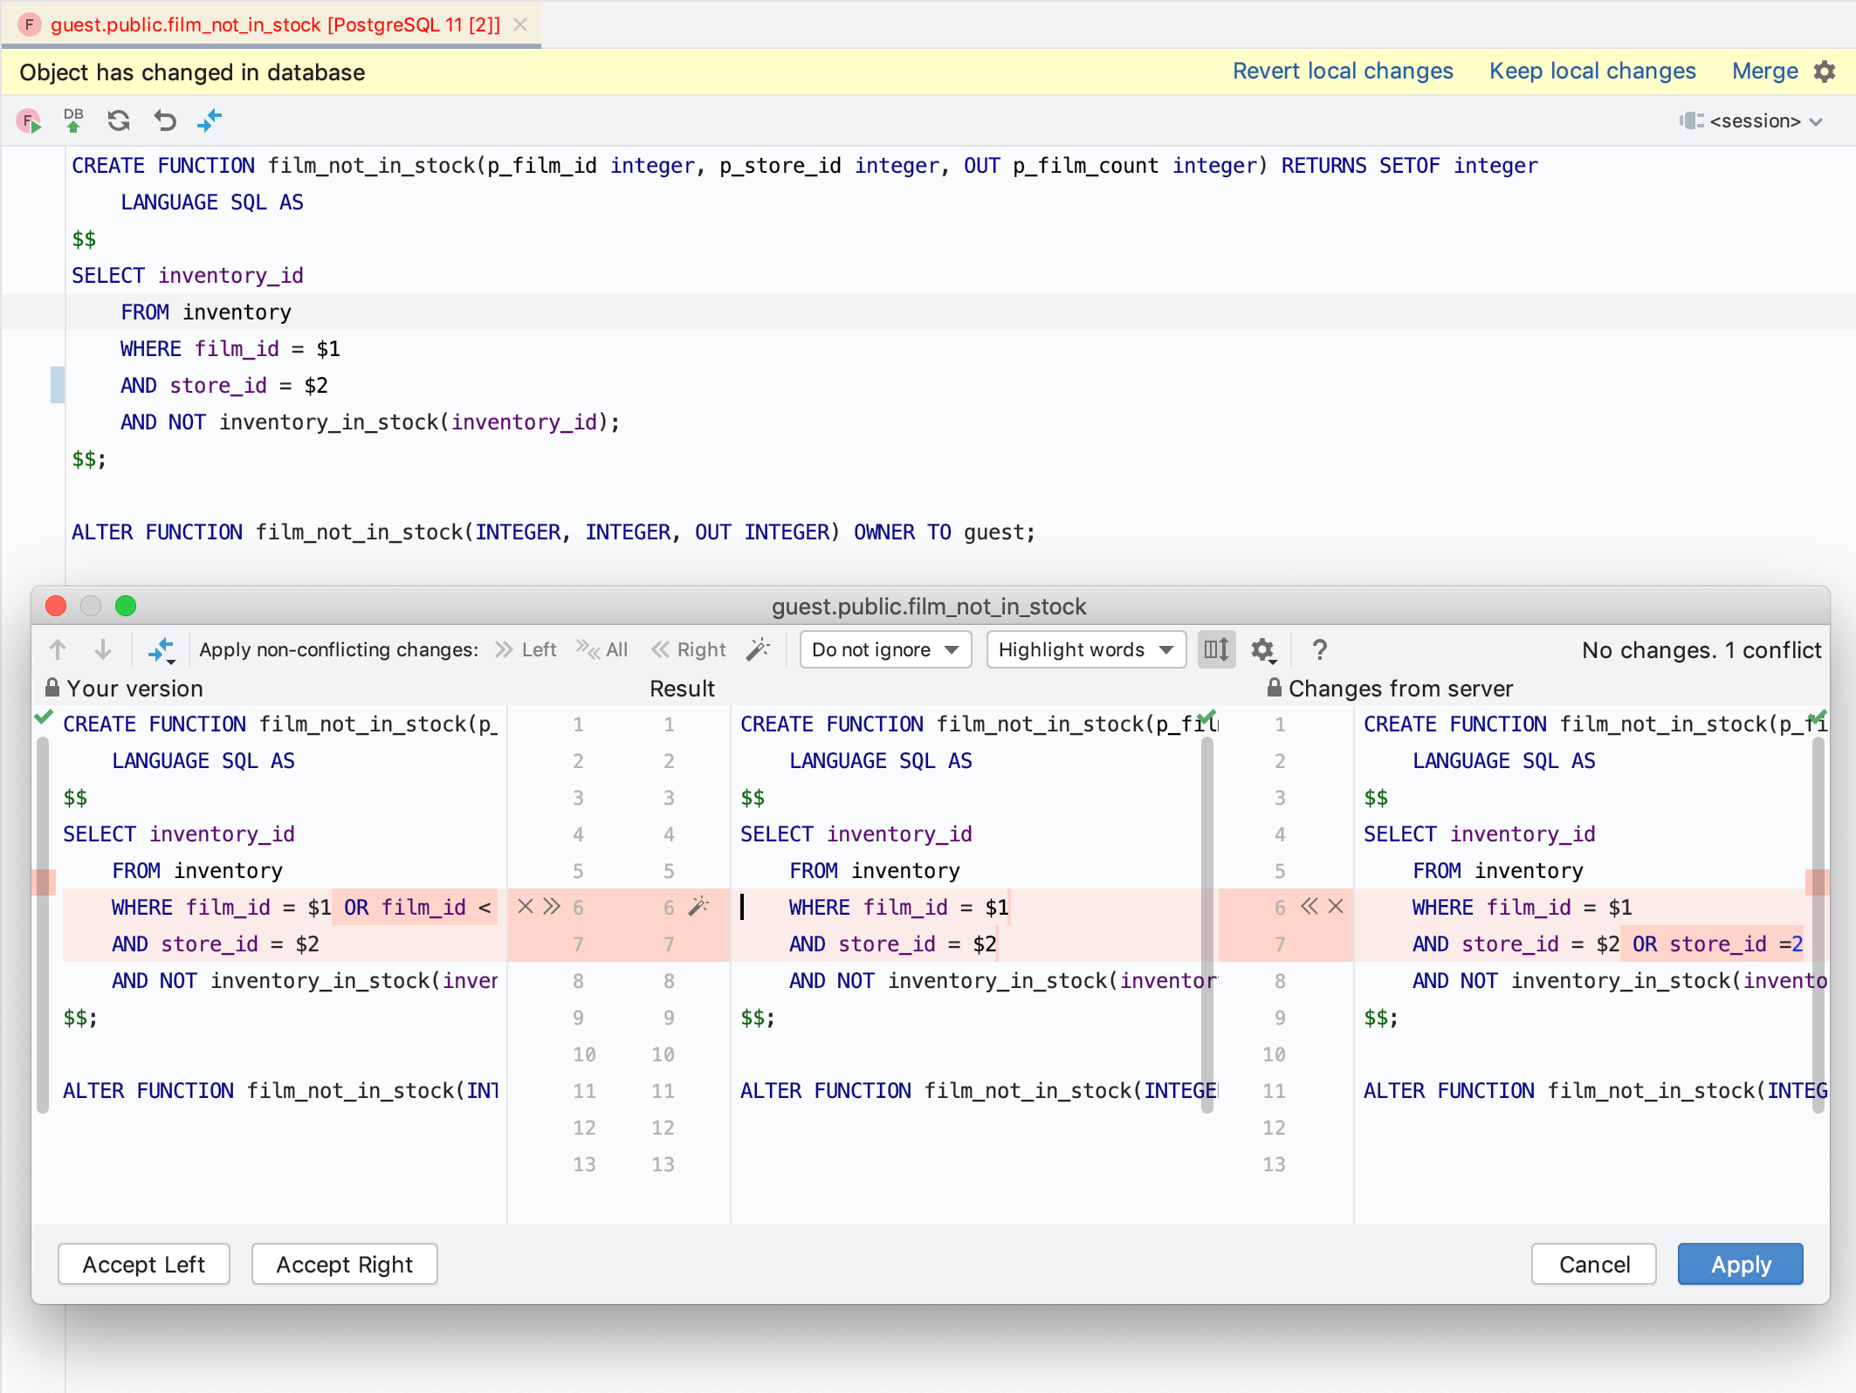Open the Do not ignore whitespace dropdown
The width and height of the screenshot is (1856, 1393).
pos(885,650)
